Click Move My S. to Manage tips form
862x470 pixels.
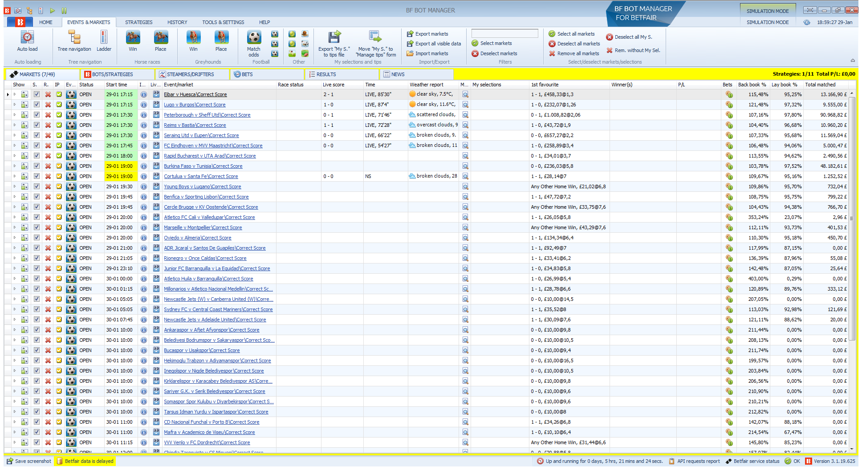[x=376, y=44]
